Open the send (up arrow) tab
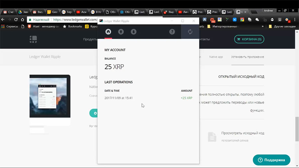 (x=121, y=32)
